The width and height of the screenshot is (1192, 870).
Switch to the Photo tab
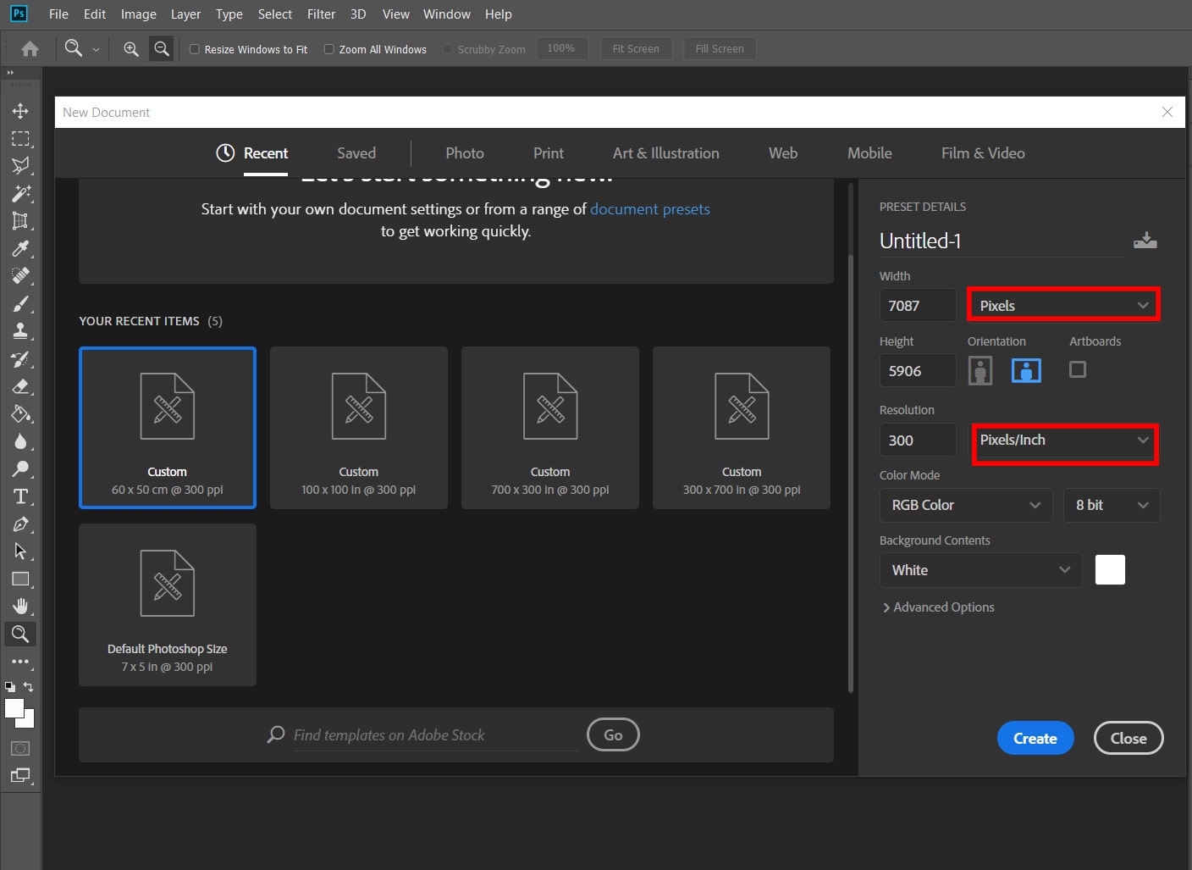[x=465, y=153]
